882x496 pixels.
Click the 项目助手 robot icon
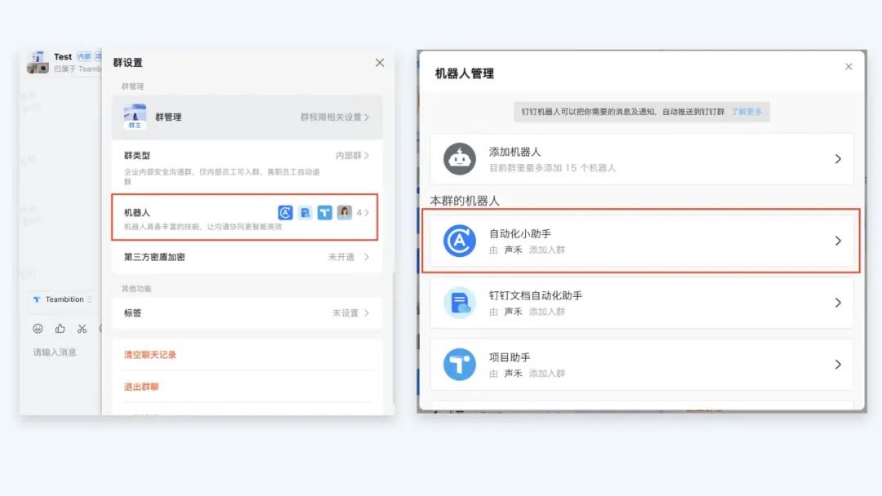(459, 365)
